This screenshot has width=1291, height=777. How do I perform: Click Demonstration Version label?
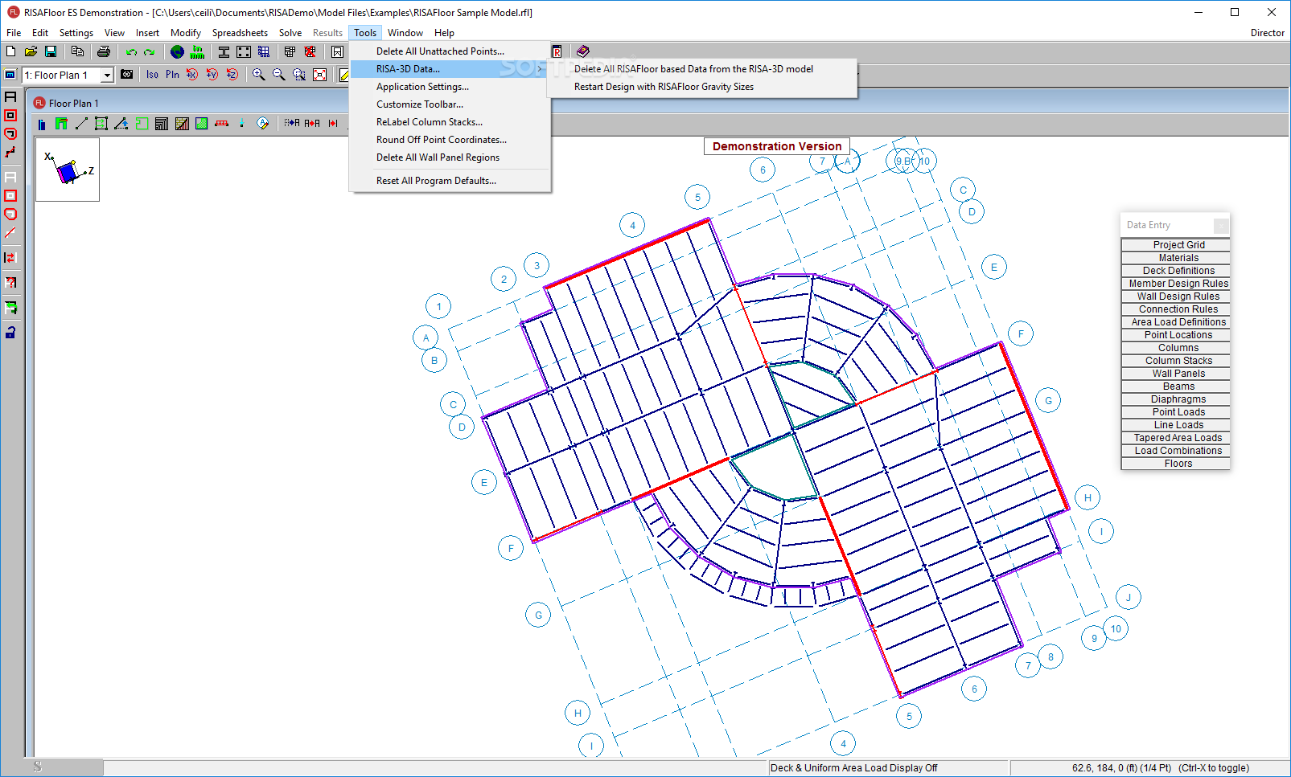tap(777, 146)
